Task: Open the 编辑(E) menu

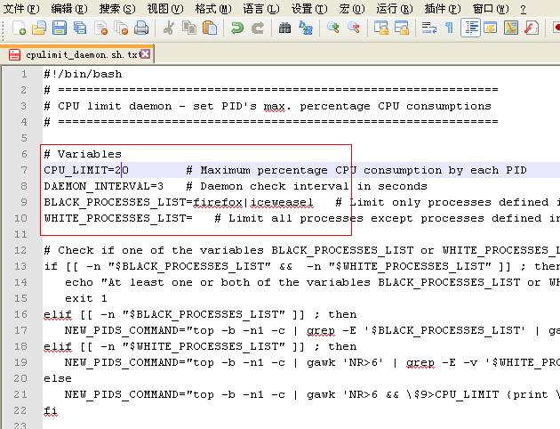Action: click(x=69, y=9)
